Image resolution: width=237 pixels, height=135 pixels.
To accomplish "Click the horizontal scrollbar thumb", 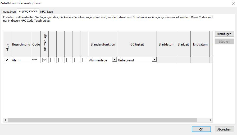I will pos(102,120).
